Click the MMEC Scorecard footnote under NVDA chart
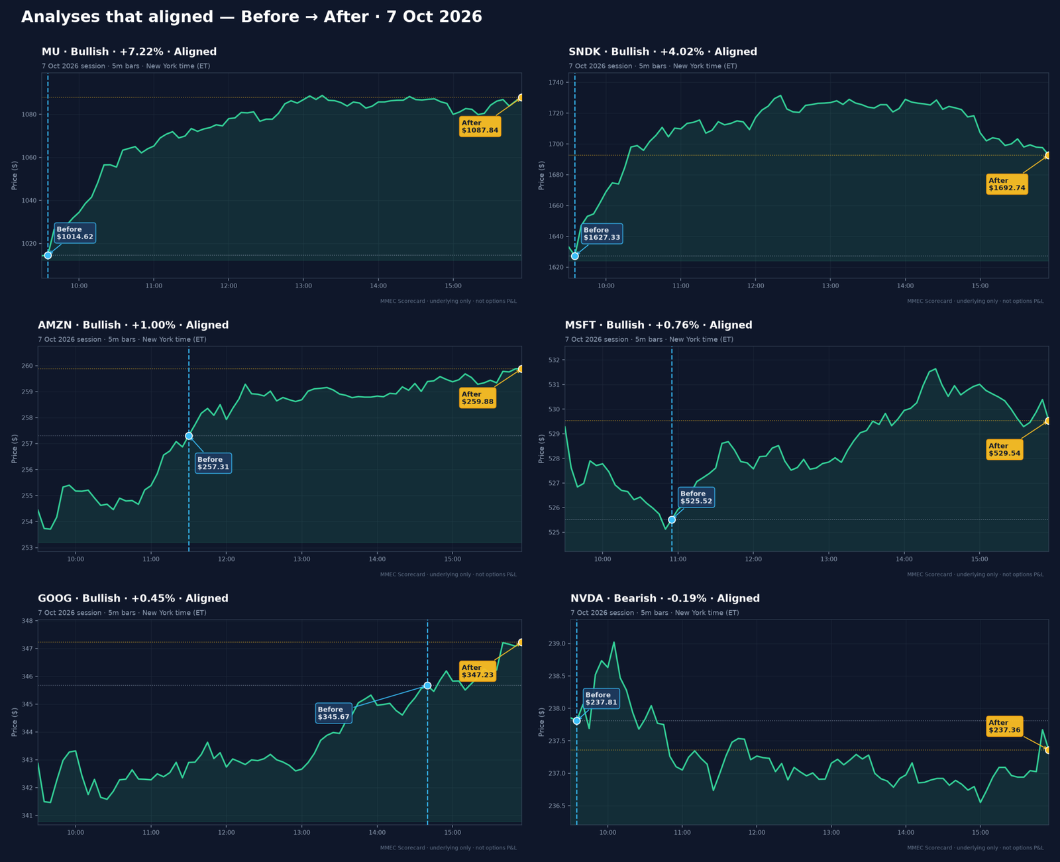Image resolution: width=1060 pixels, height=862 pixels. point(975,848)
